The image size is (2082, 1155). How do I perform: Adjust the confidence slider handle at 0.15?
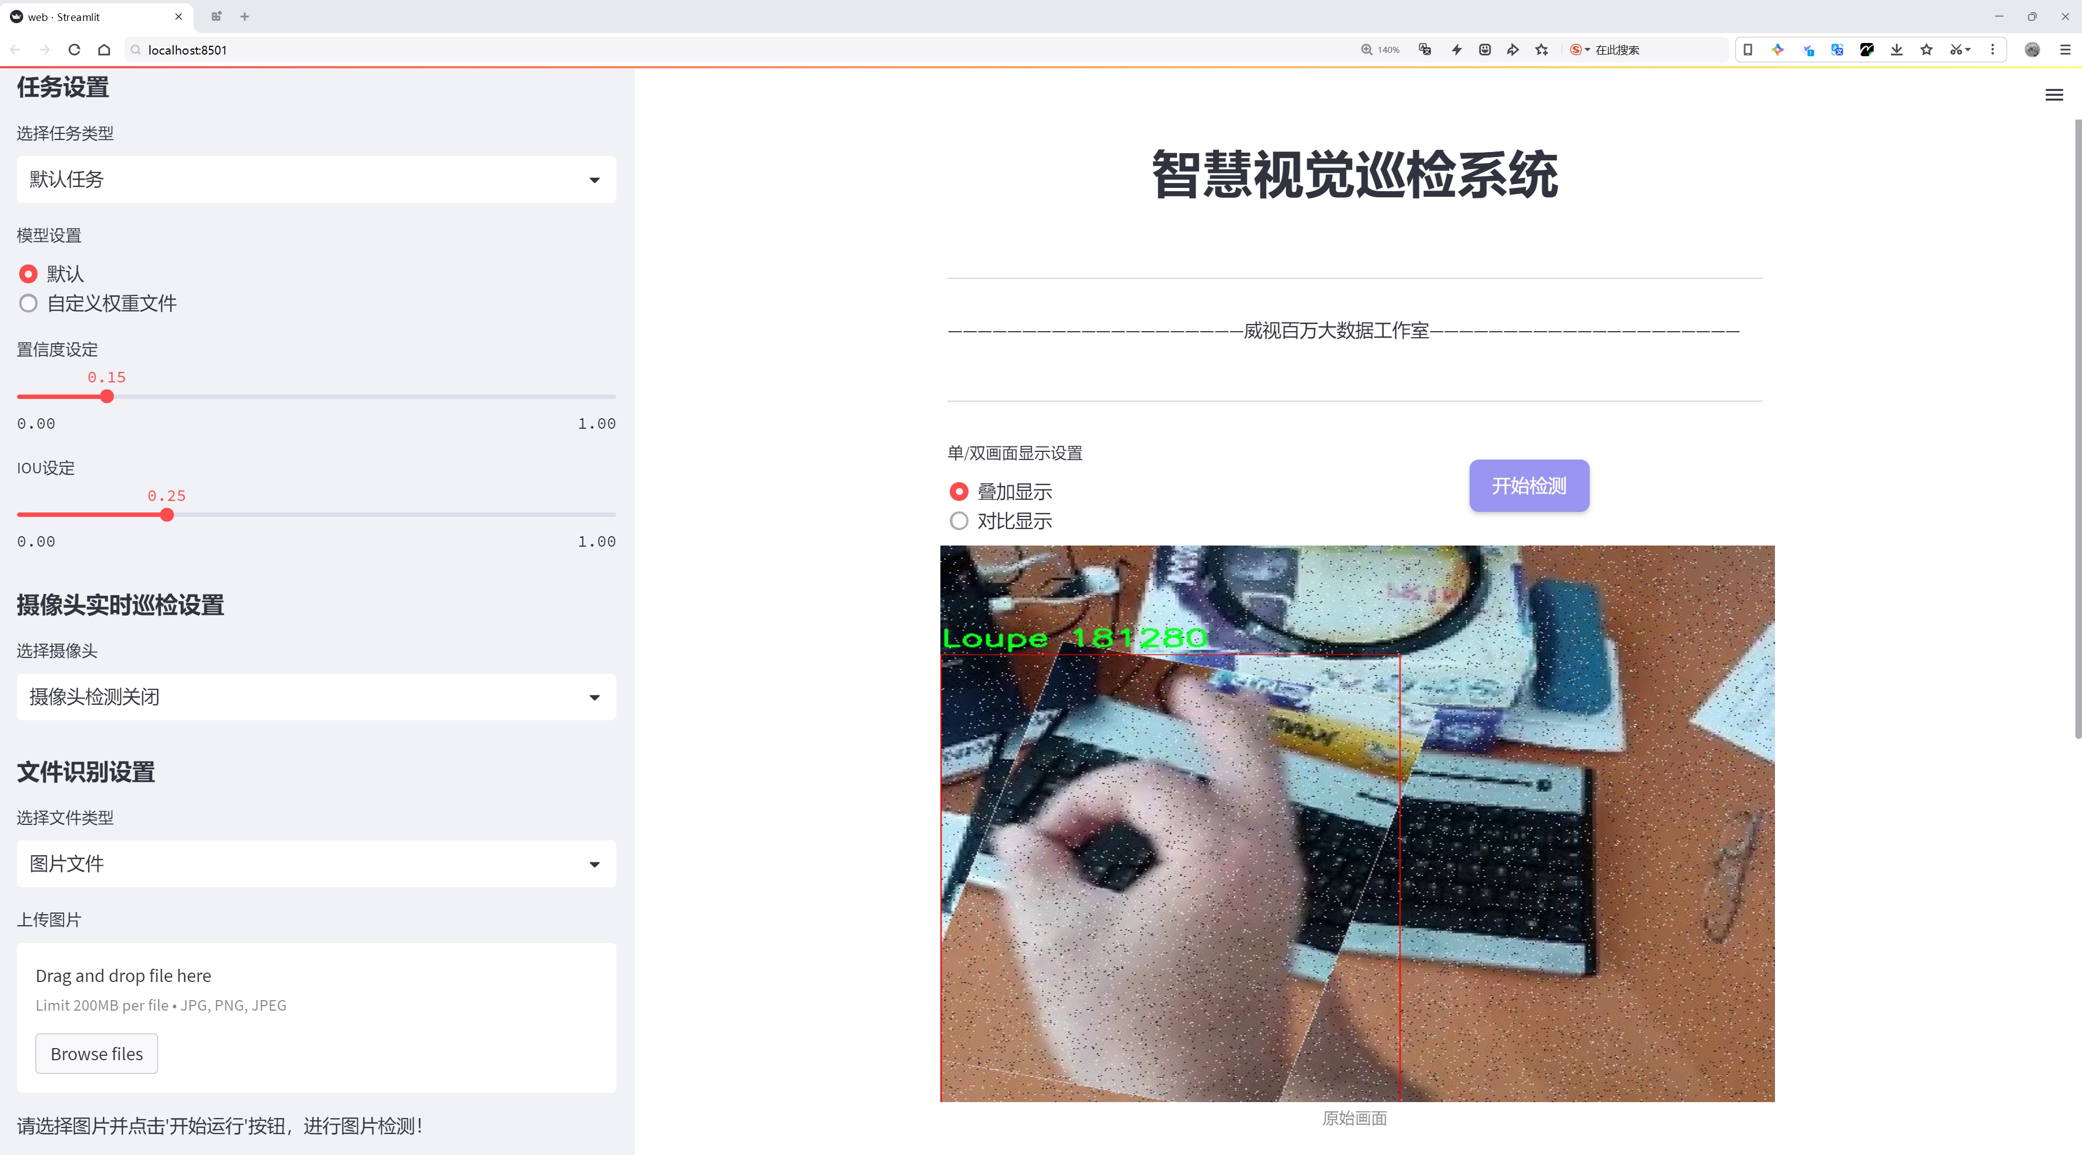(107, 397)
